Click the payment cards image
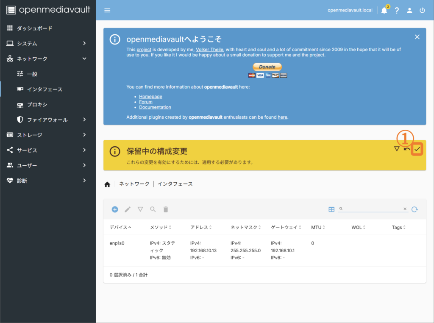This screenshot has height=323, width=434. (267, 75)
